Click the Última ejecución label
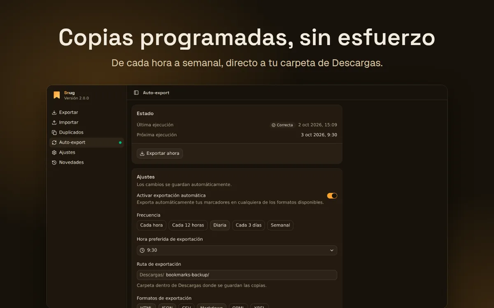The image size is (494, 308). click(155, 125)
